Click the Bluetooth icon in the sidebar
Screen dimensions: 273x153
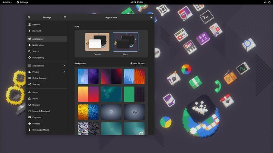click(30, 31)
